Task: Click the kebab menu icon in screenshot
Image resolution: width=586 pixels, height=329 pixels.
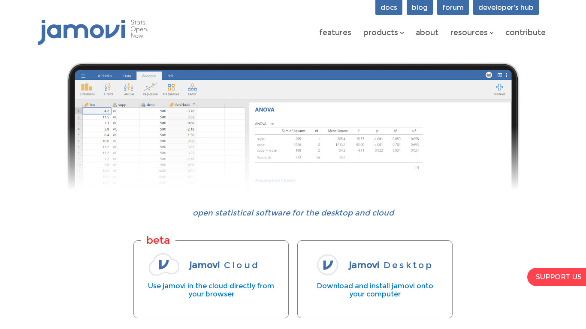Action: click(507, 75)
